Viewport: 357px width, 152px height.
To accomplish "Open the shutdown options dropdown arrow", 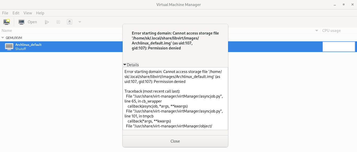I will [x=80, y=22].
